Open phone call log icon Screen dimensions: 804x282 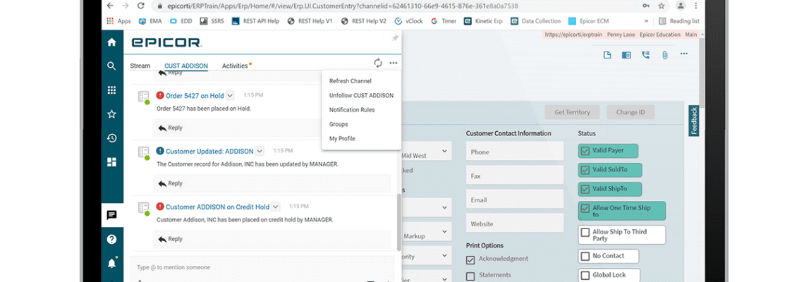pyautogui.click(x=645, y=56)
